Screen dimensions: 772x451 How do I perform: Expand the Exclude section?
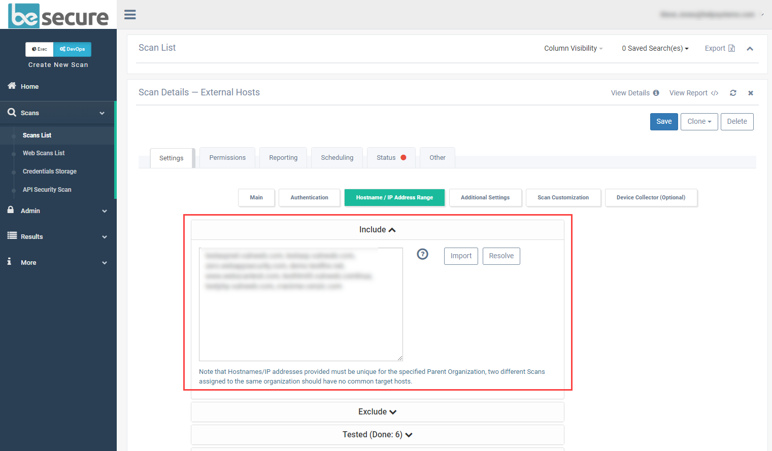coord(378,412)
